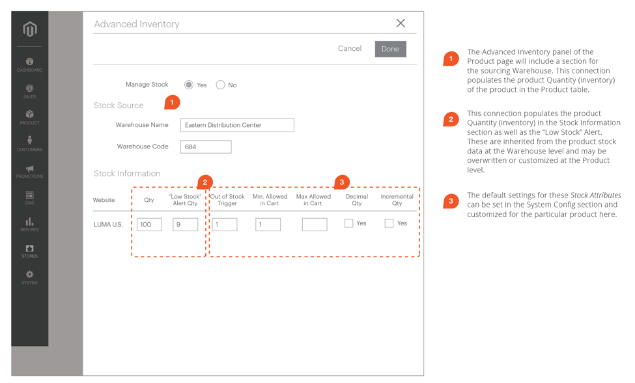
Task: Open the Sales sidebar icon
Action: click(30, 89)
